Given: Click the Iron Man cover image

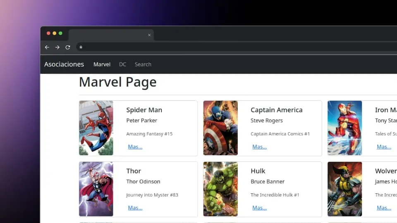Looking at the screenshot, I should click(x=345, y=128).
